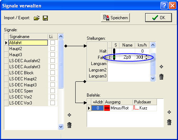Check the Li. box for LS-DEC Block

click(x=52, y=72)
